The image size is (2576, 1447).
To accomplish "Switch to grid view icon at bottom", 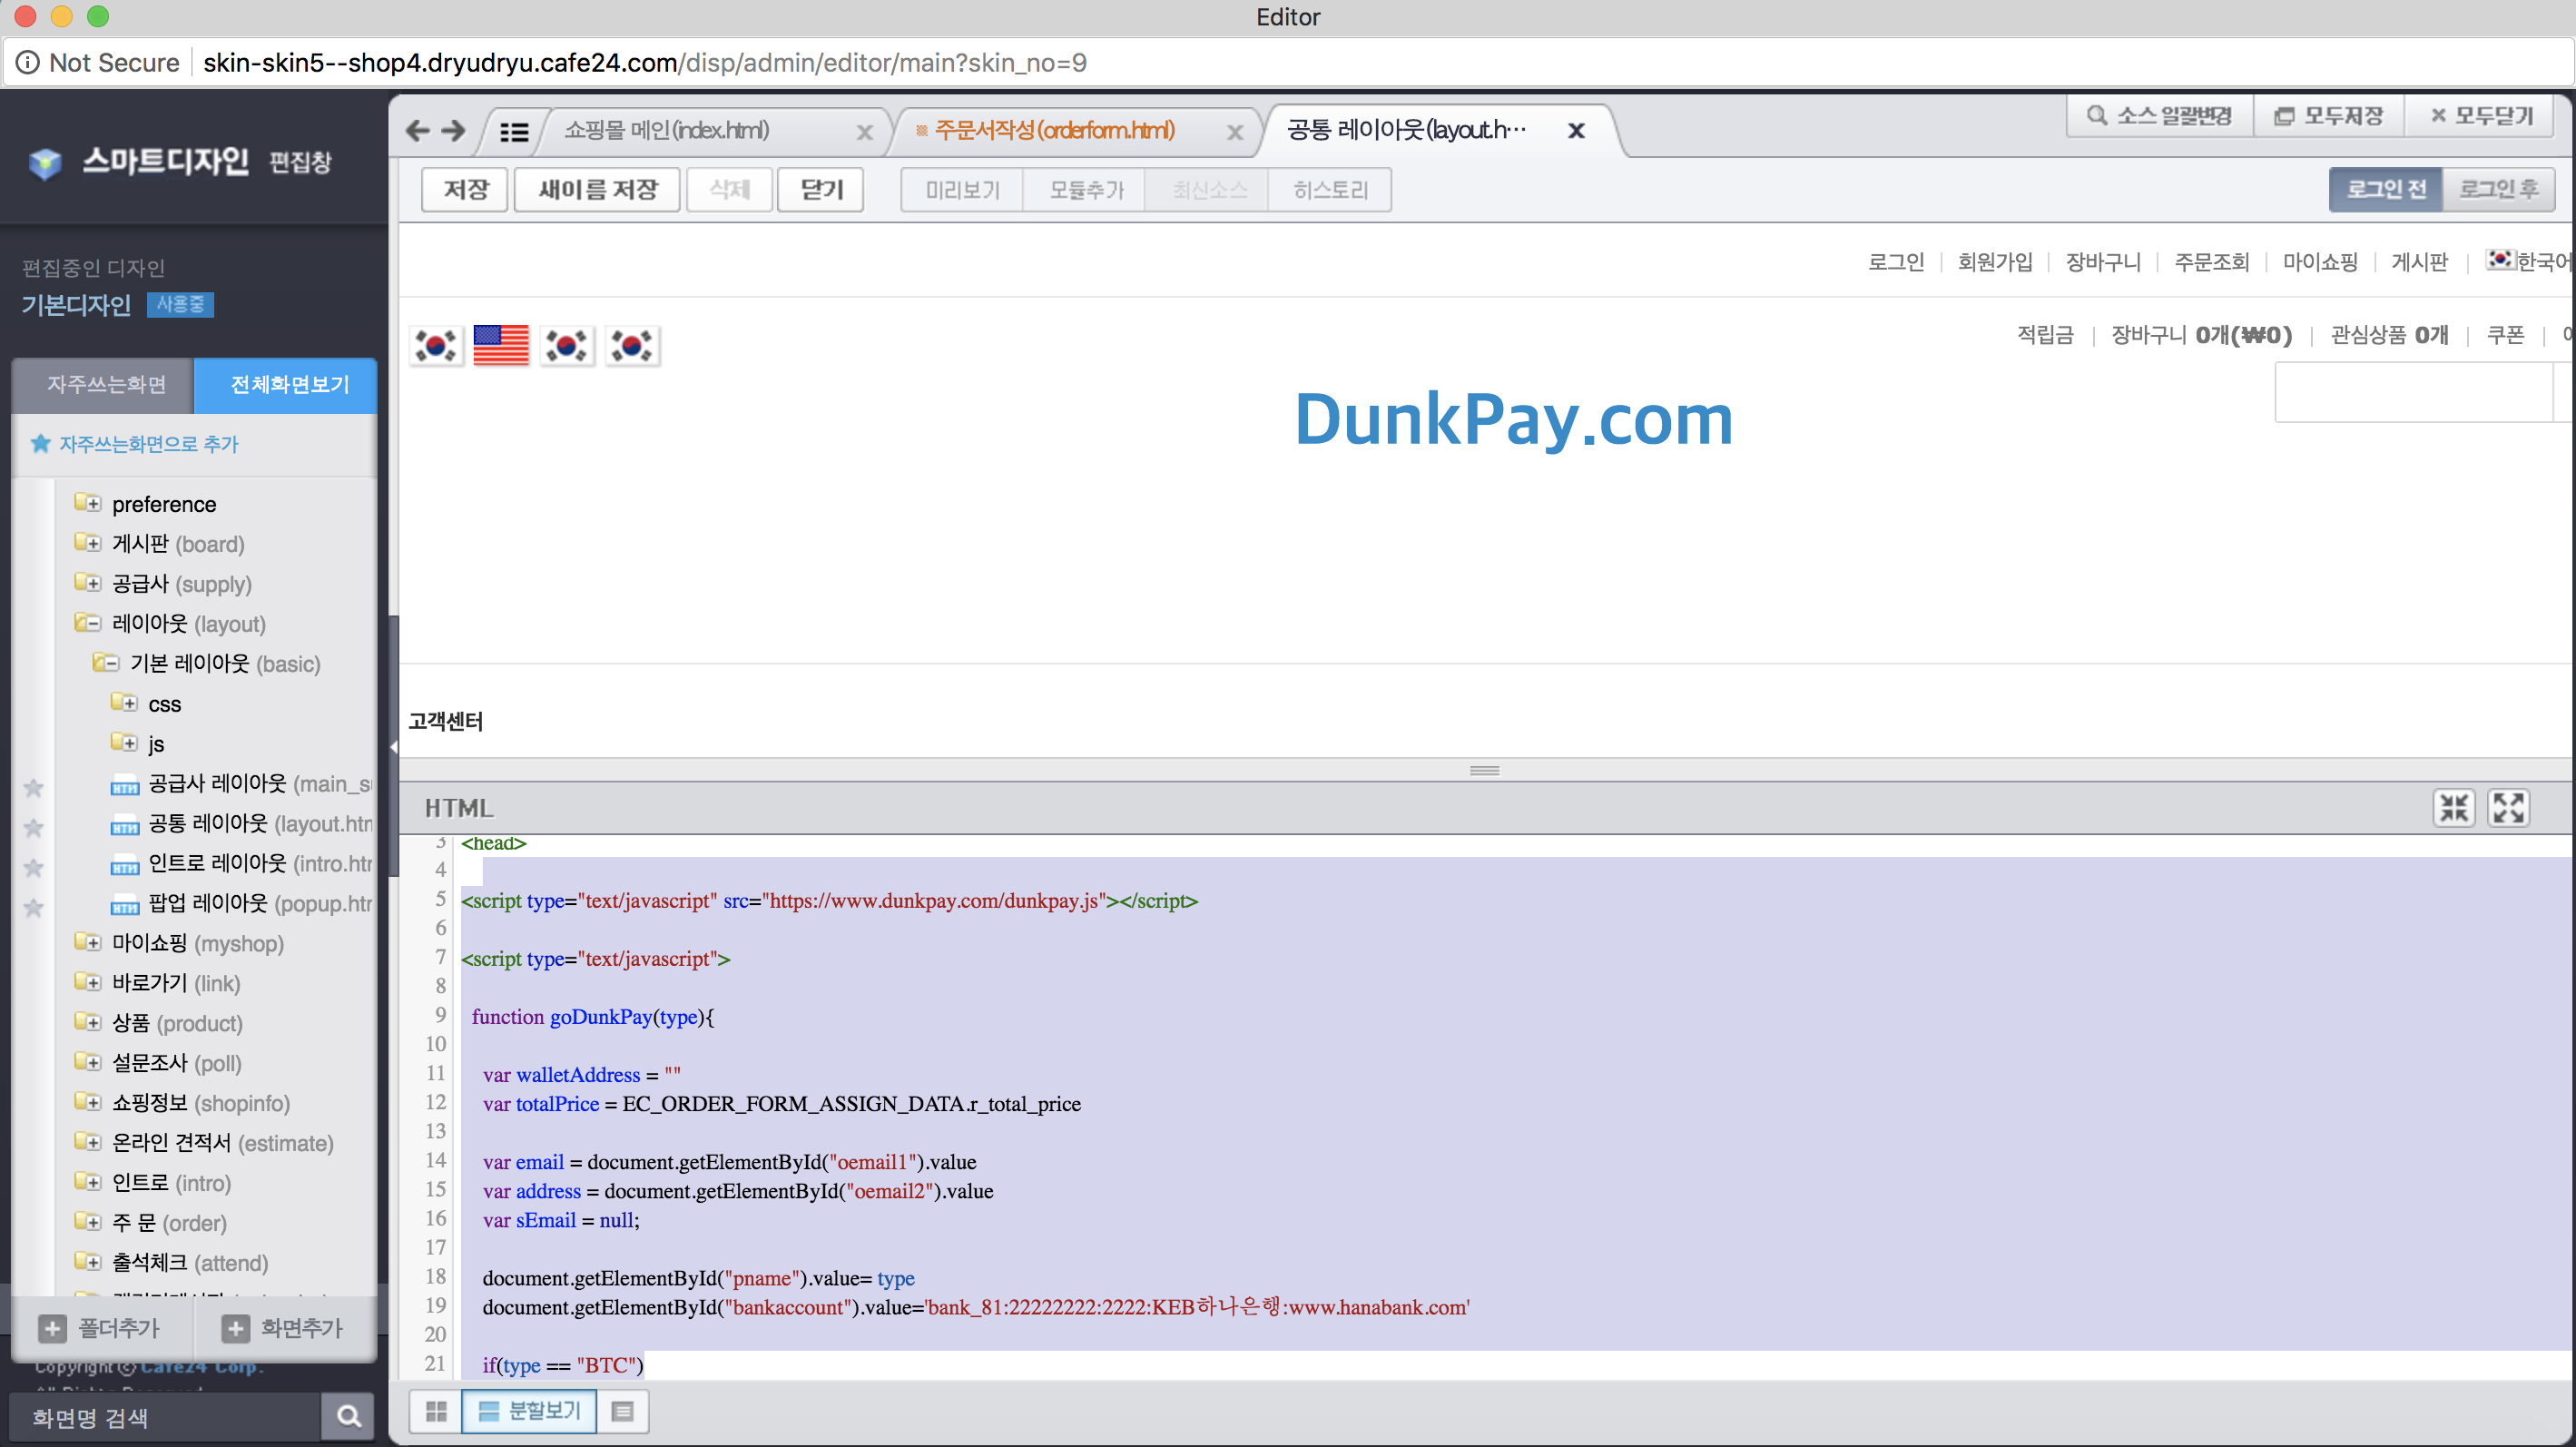I will tap(436, 1411).
